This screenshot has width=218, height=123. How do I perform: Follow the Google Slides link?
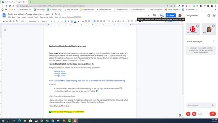[60, 76]
